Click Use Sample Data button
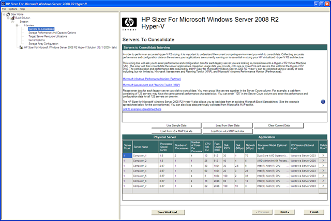Screen dimensions: 331x221 click(176, 125)
